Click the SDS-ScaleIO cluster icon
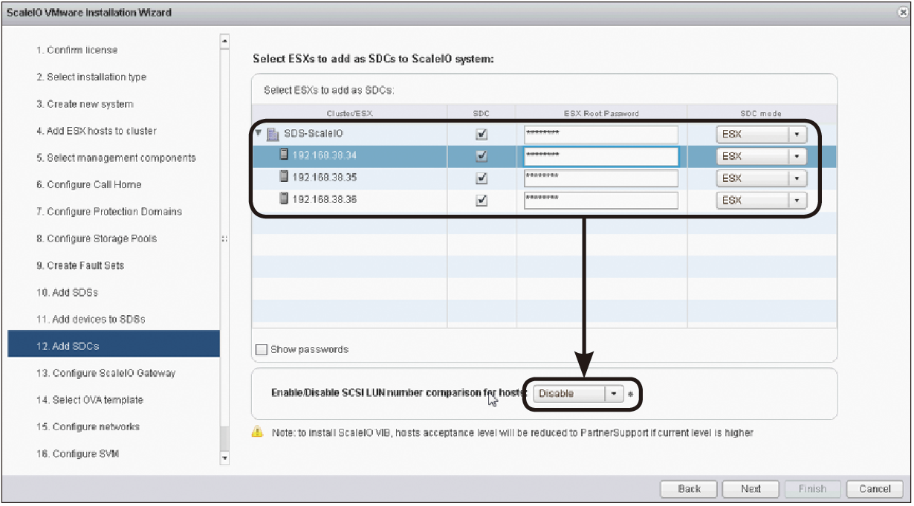This screenshot has height=506, width=914. (272, 134)
